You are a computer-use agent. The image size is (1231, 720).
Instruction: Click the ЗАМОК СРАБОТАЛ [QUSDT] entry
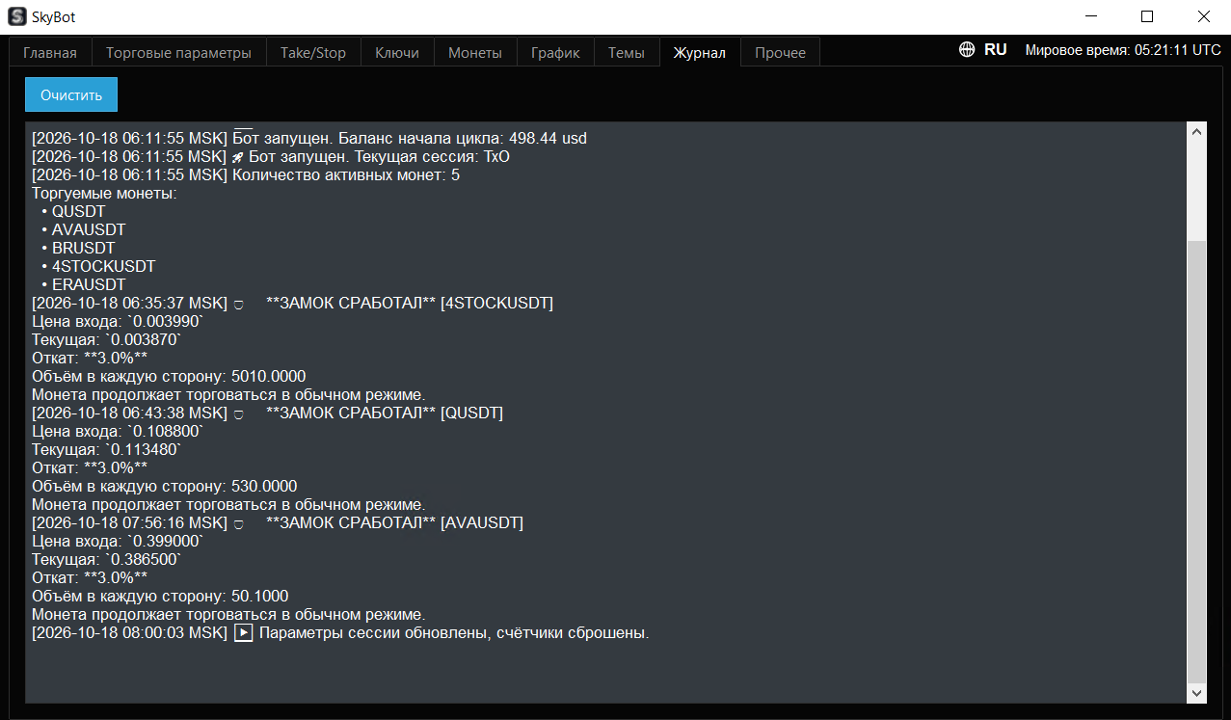268,413
